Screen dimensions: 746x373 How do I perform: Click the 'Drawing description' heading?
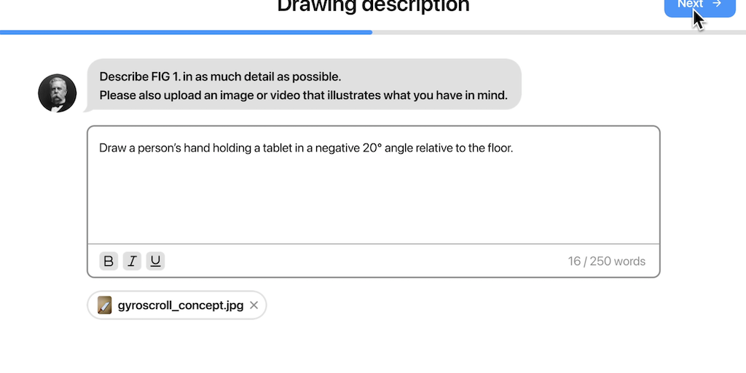(373, 7)
